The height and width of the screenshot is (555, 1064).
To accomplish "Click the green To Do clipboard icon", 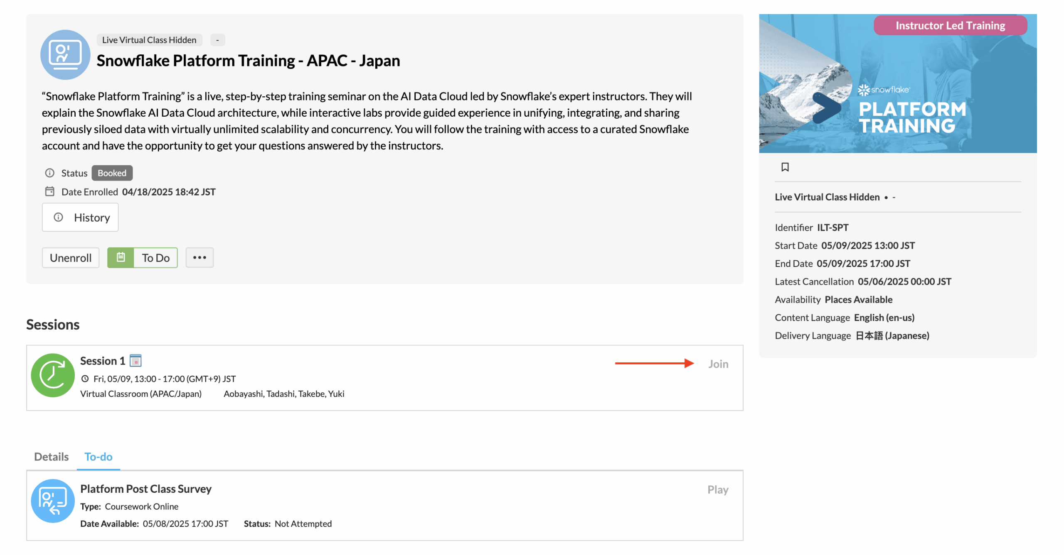I will click(121, 257).
